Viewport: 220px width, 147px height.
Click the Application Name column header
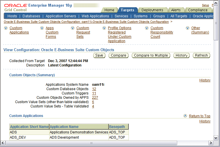(x=79, y=127)
